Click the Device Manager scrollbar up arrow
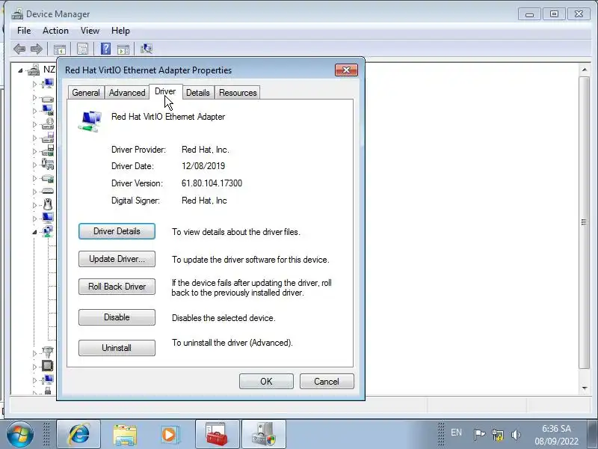Screen dimensions: 598x449 (585, 70)
